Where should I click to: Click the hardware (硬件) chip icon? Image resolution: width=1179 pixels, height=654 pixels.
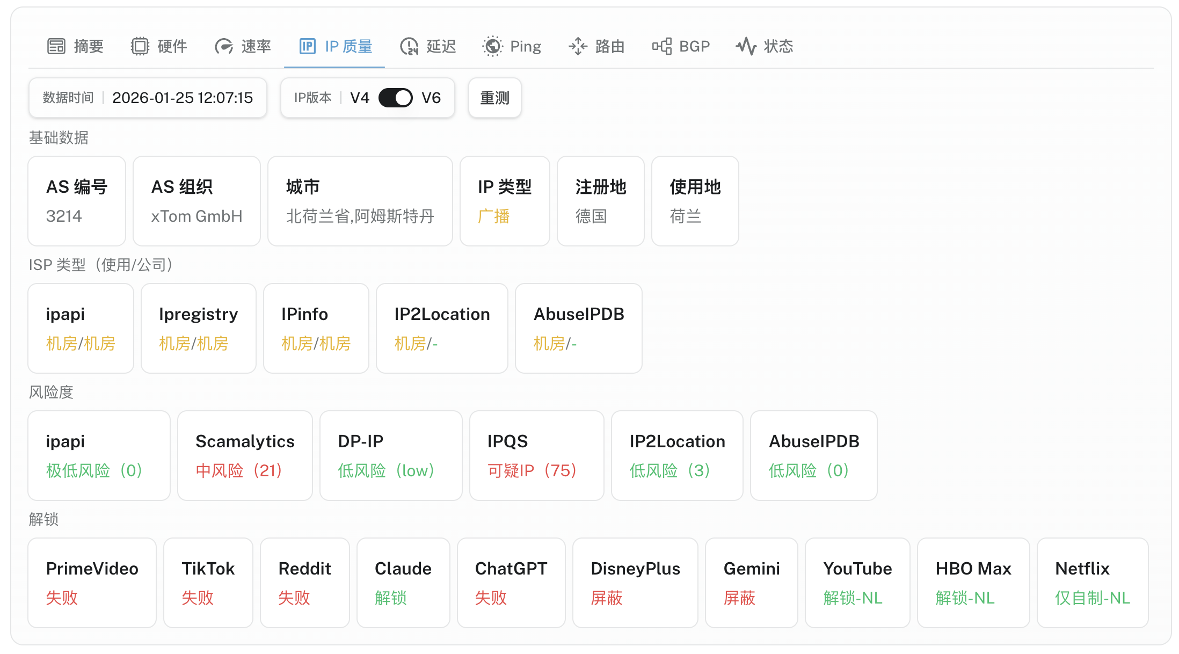140,46
